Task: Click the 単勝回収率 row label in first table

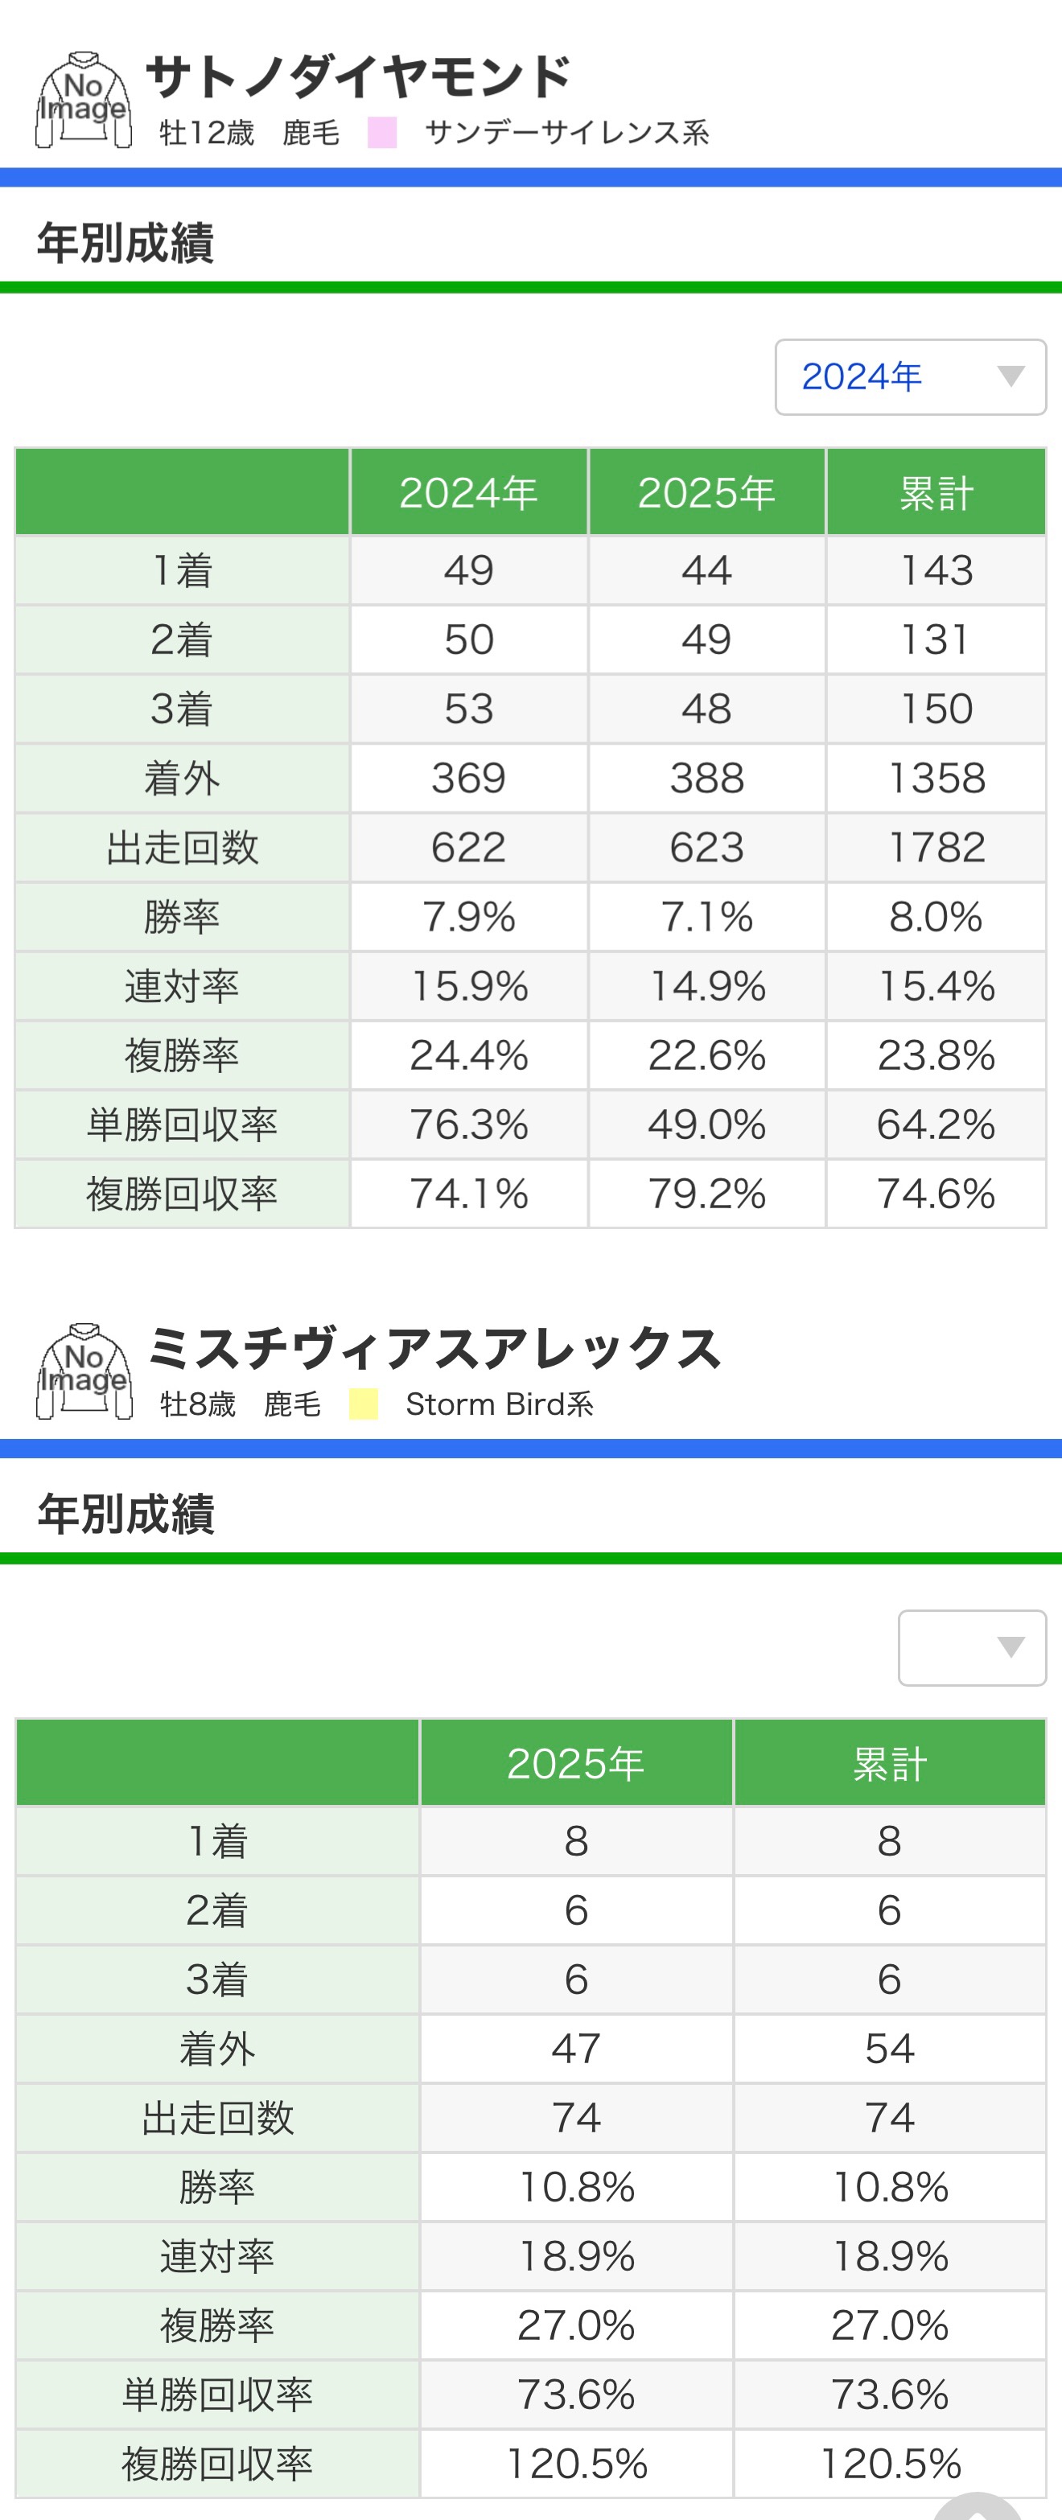Action: 182,1124
